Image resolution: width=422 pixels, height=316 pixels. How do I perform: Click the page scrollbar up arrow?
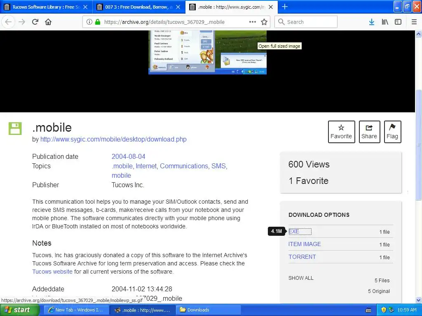pyautogui.click(x=419, y=34)
